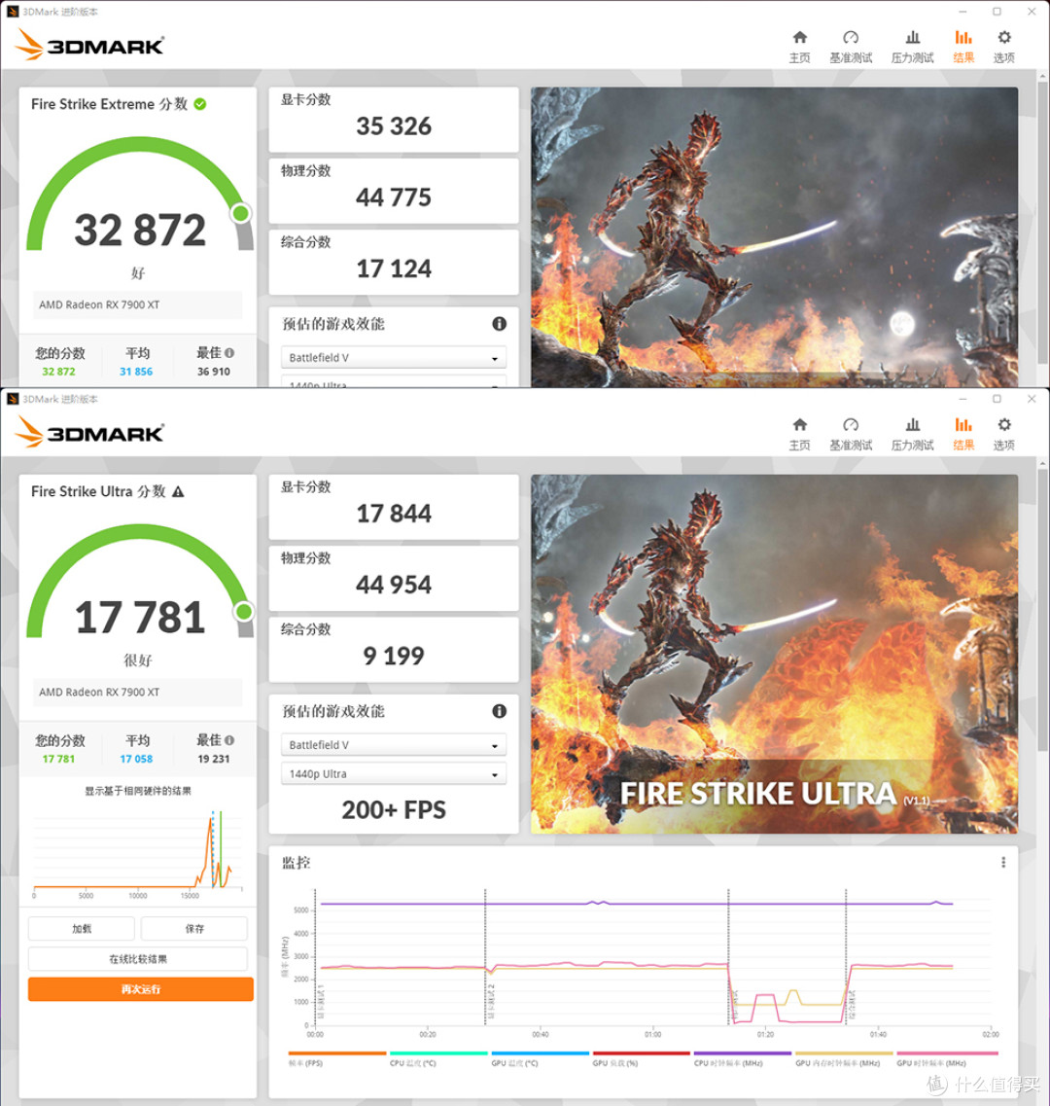Click 综合分数 9 199 card
The image size is (1050, 1106).
tap(394, 649)
